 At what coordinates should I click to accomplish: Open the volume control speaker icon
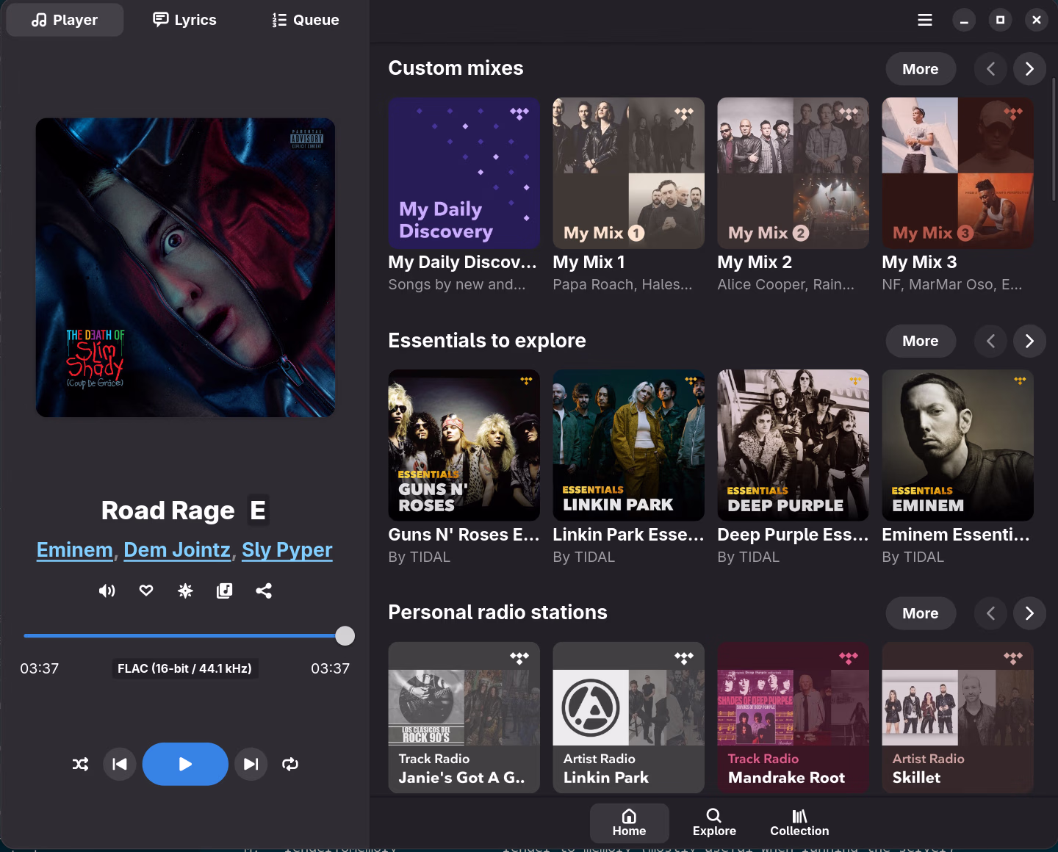(107, 591)
